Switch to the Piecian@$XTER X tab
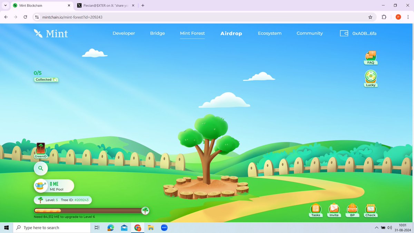The width and height of the screenshot is (414, 233). [105, 6]
